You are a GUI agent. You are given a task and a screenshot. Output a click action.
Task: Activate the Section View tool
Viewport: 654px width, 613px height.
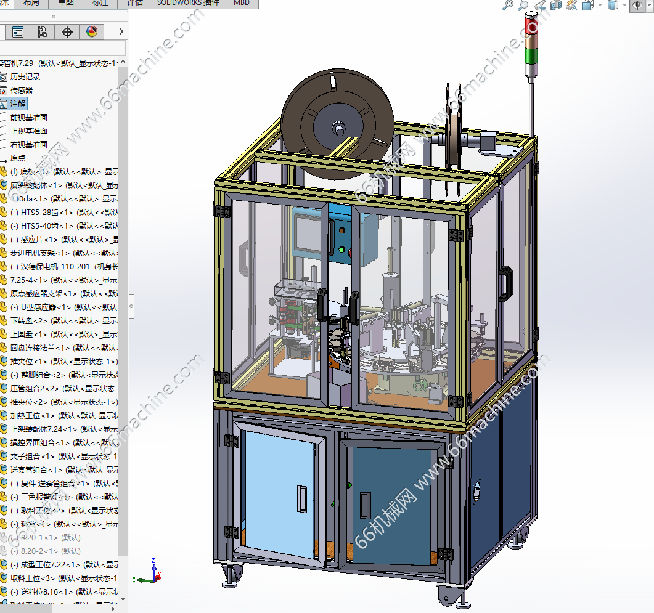(x=556, y=5)
